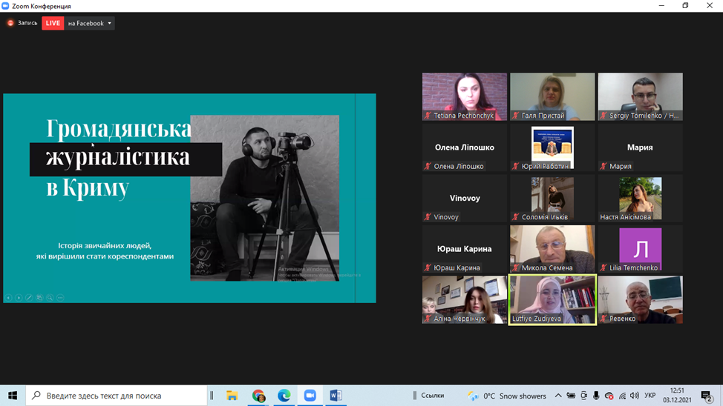Open the notification center with 2 alerts

[706, 396]
